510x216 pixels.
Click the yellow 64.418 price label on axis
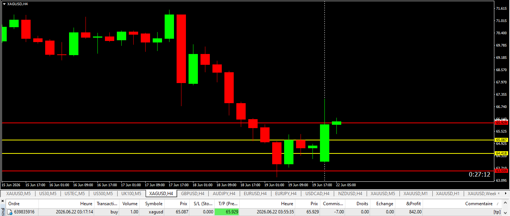pyautogui.click(x=501, y=153)
